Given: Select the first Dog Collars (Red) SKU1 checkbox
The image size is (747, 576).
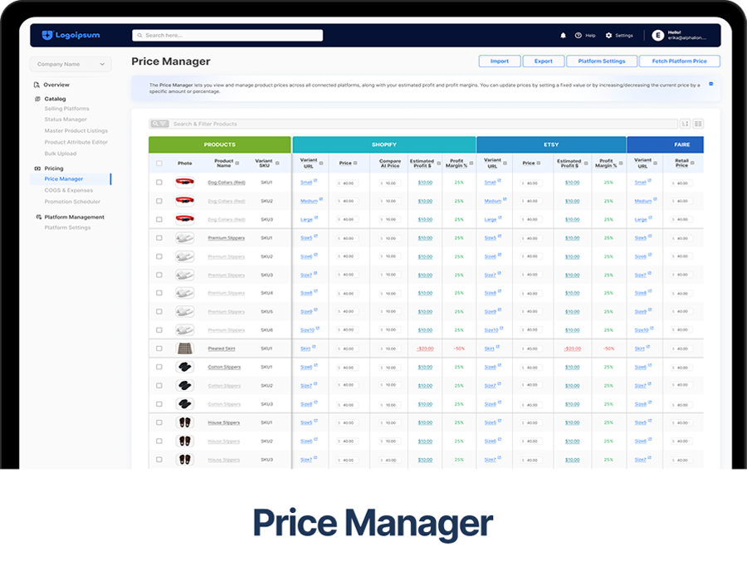Looking at the screenshot, I should pyautogui.click(x=159, y=183).
